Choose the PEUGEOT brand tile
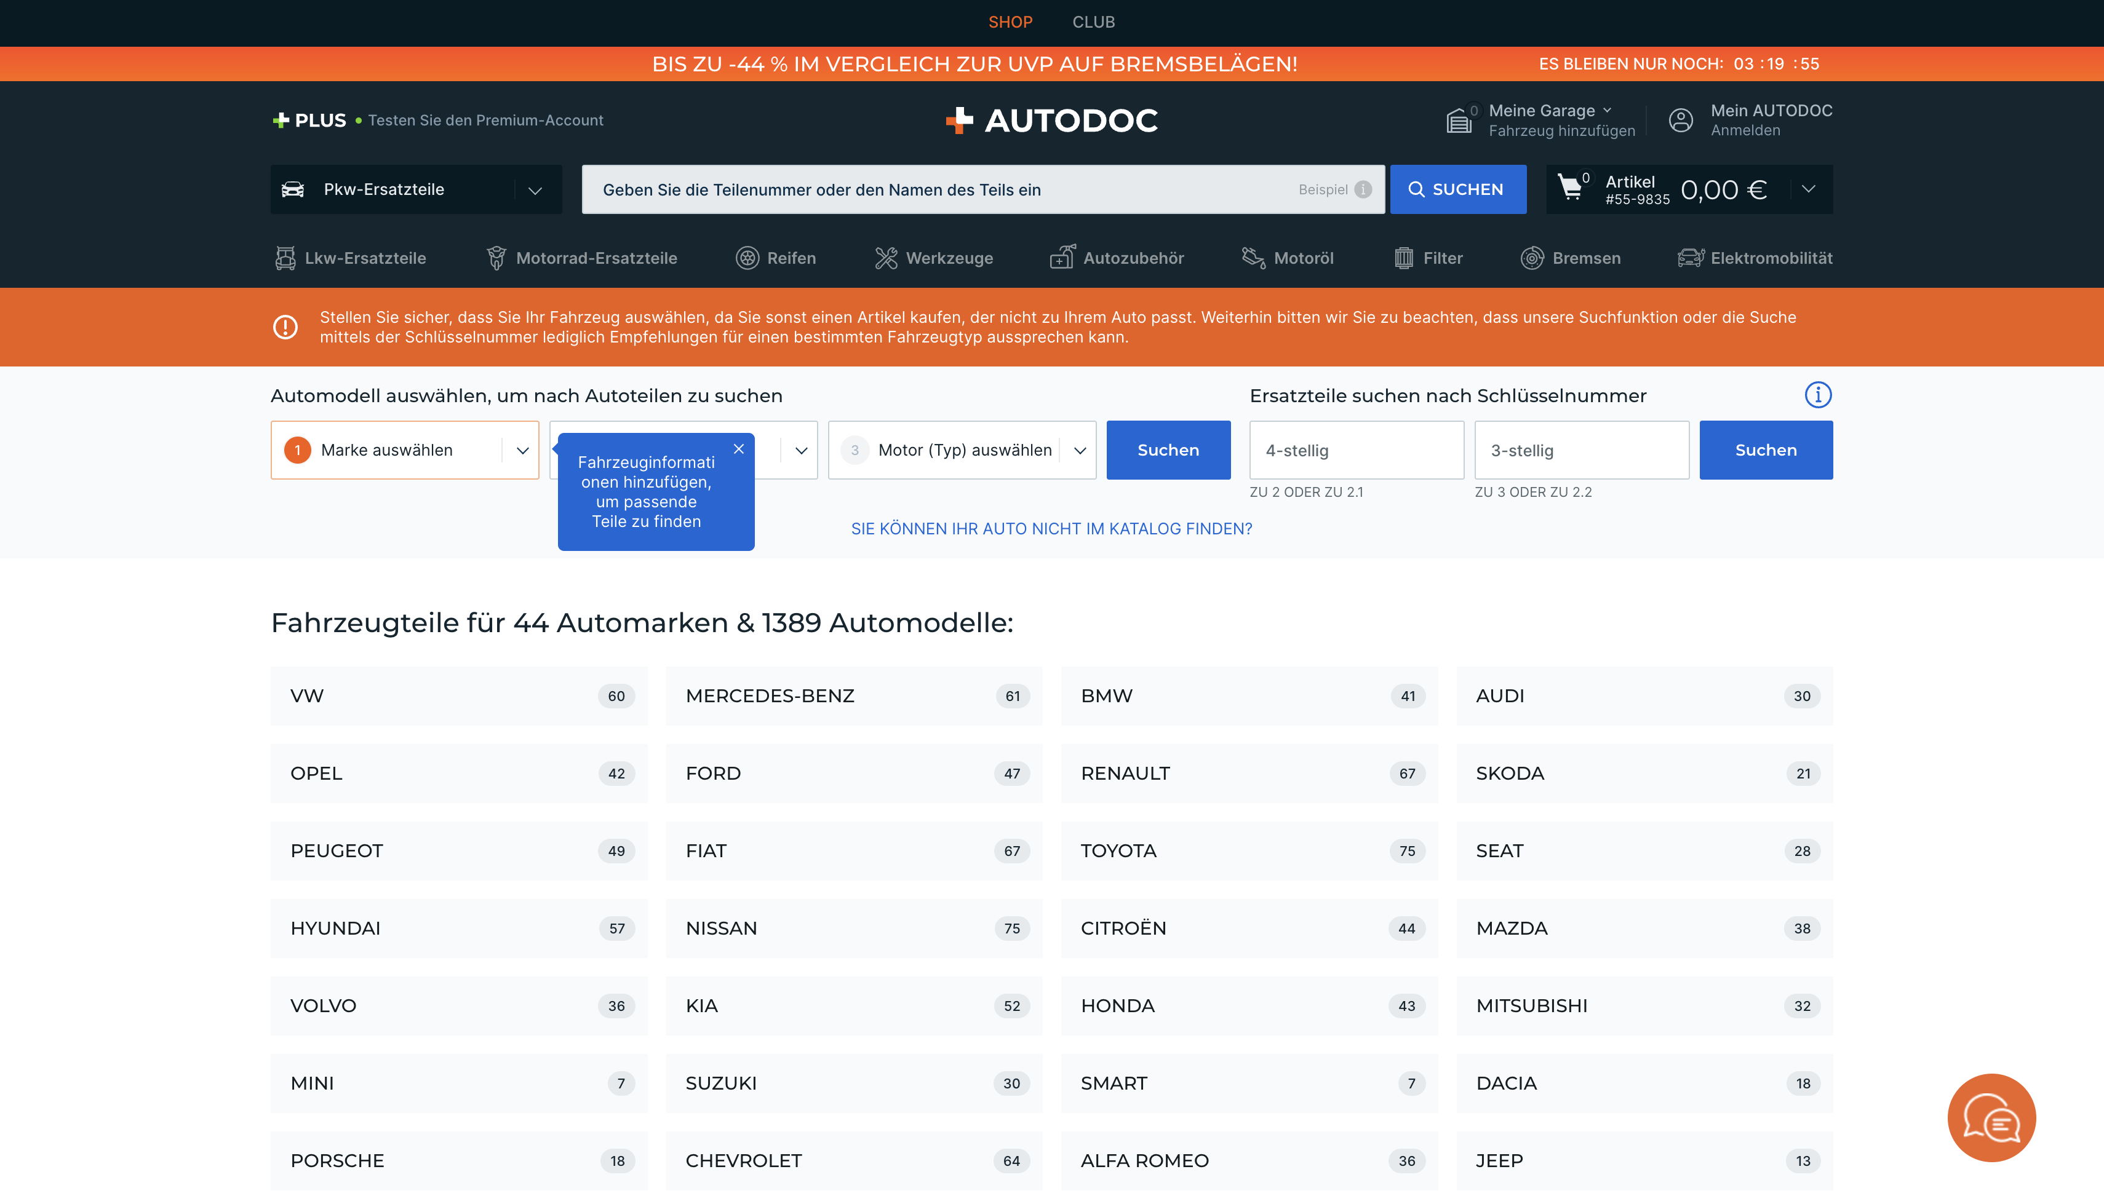This screenshot has width=2104, height=1204. click(x=459, y=851)
